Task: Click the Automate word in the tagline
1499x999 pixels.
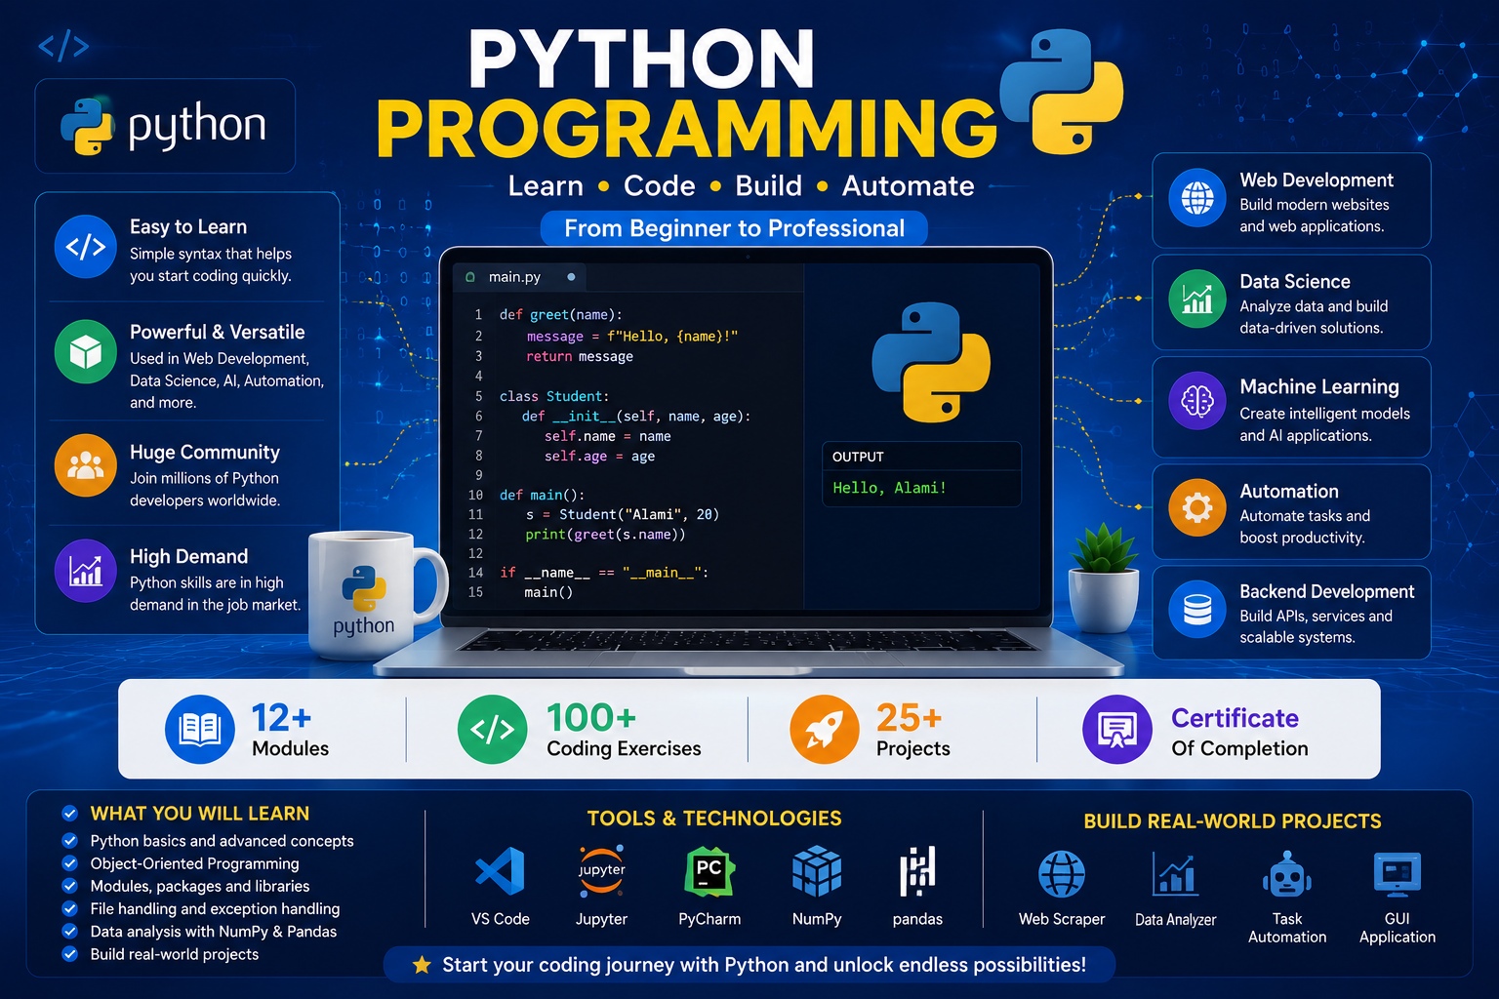Action: [909, 186]
